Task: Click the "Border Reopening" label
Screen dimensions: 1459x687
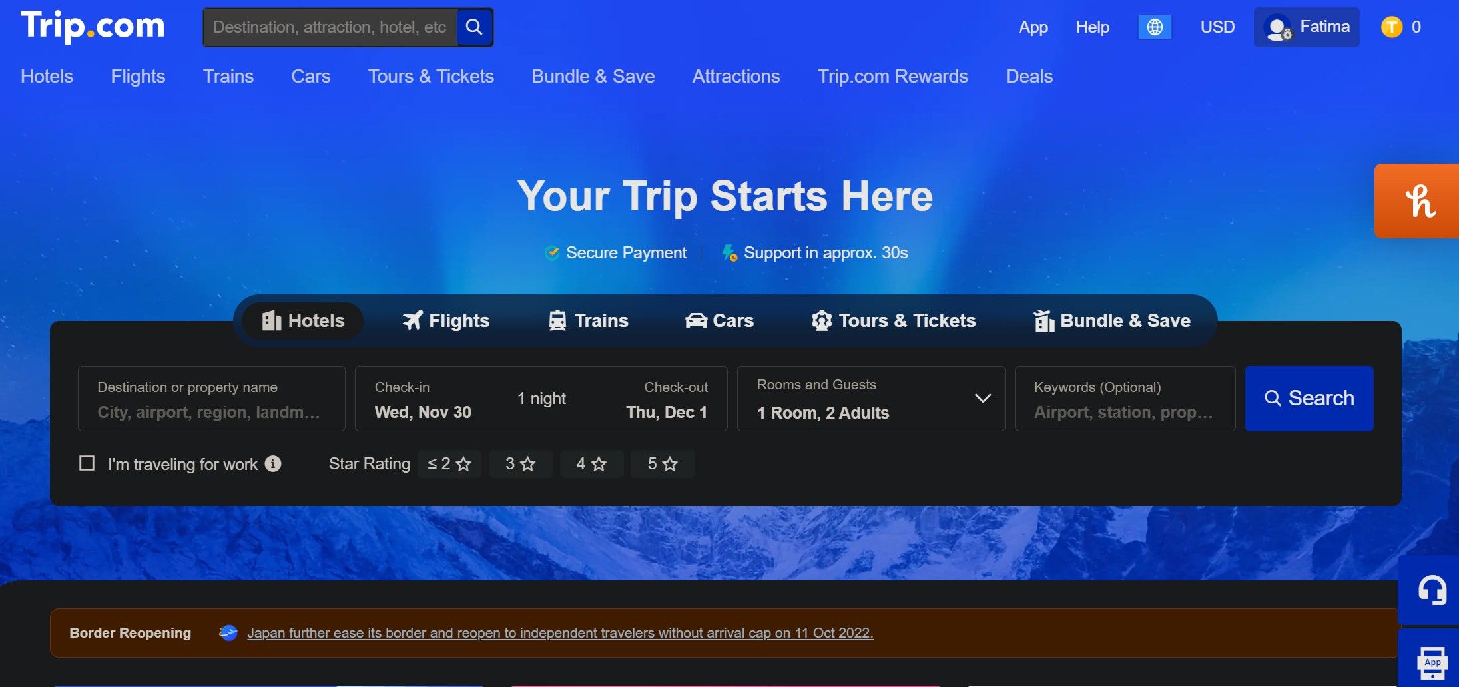Action: (x=131, y=633)
